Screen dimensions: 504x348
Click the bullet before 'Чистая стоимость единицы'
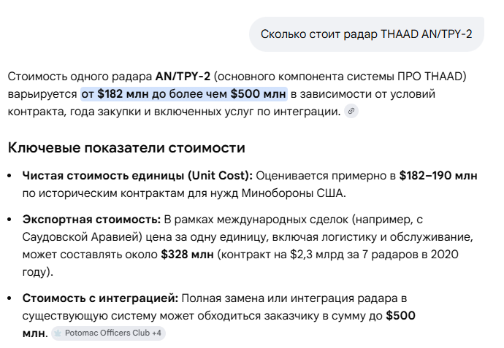tap(9, 177)
